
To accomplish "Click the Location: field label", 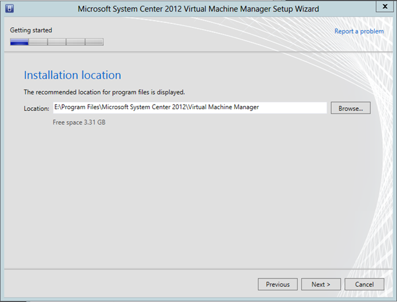I will coord(37,108).
